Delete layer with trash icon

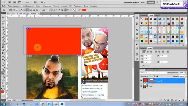click(183, 100)
